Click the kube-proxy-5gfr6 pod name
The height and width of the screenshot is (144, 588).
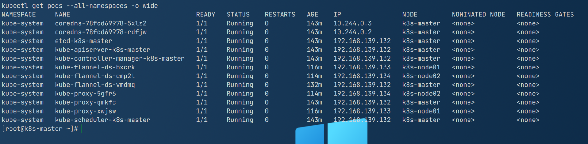85,94
